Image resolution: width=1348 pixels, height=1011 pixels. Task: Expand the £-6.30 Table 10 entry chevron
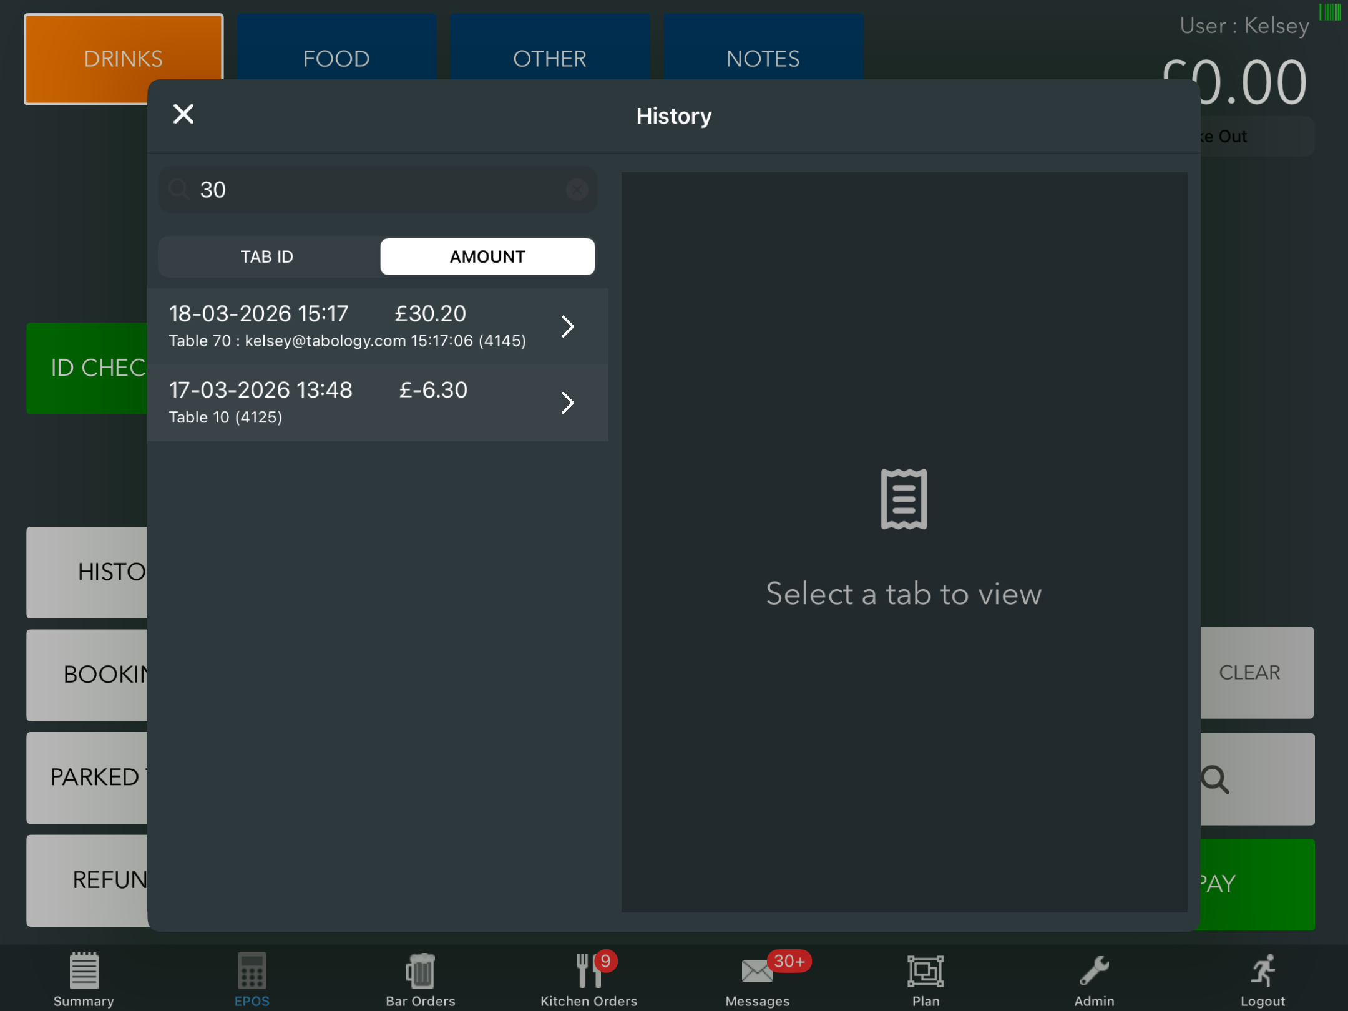point(567,403)
